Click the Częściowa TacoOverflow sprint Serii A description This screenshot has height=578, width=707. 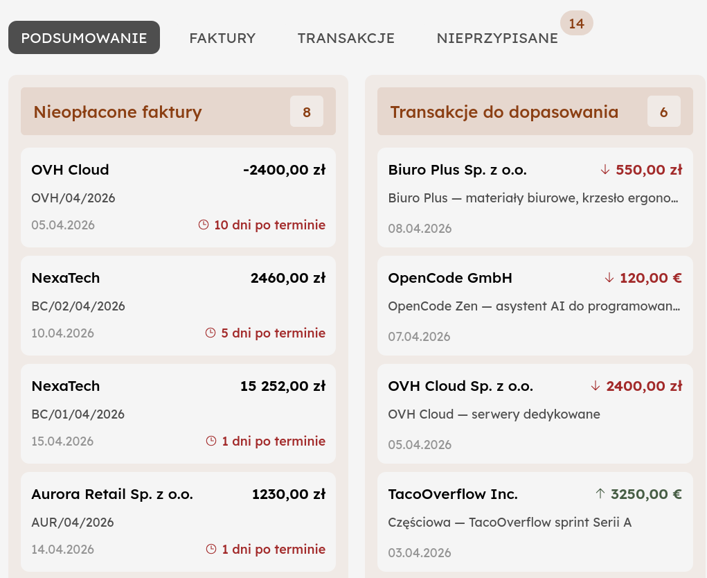point(510,522)
